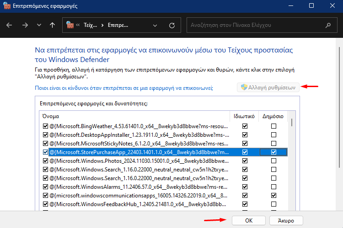Cancel with the Άκυρο button
The image size is (343, 228).
[286, 221]
